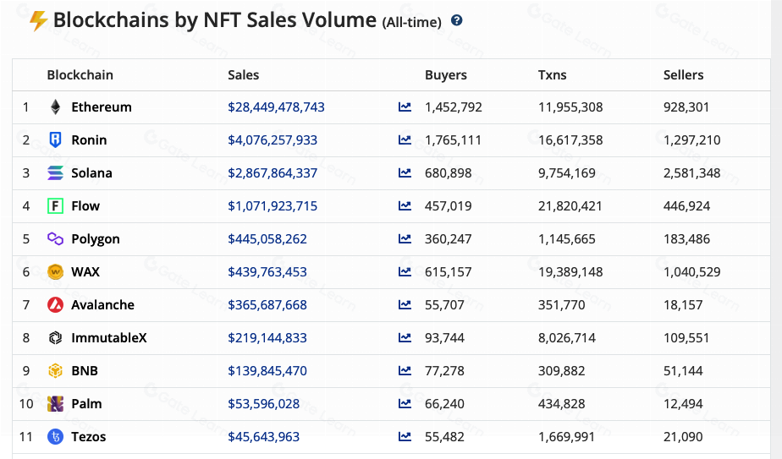Select Solana sellers value 2,581,348

[691, 173]
